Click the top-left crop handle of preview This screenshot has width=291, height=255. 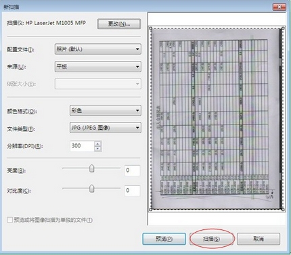pos(151,28)
